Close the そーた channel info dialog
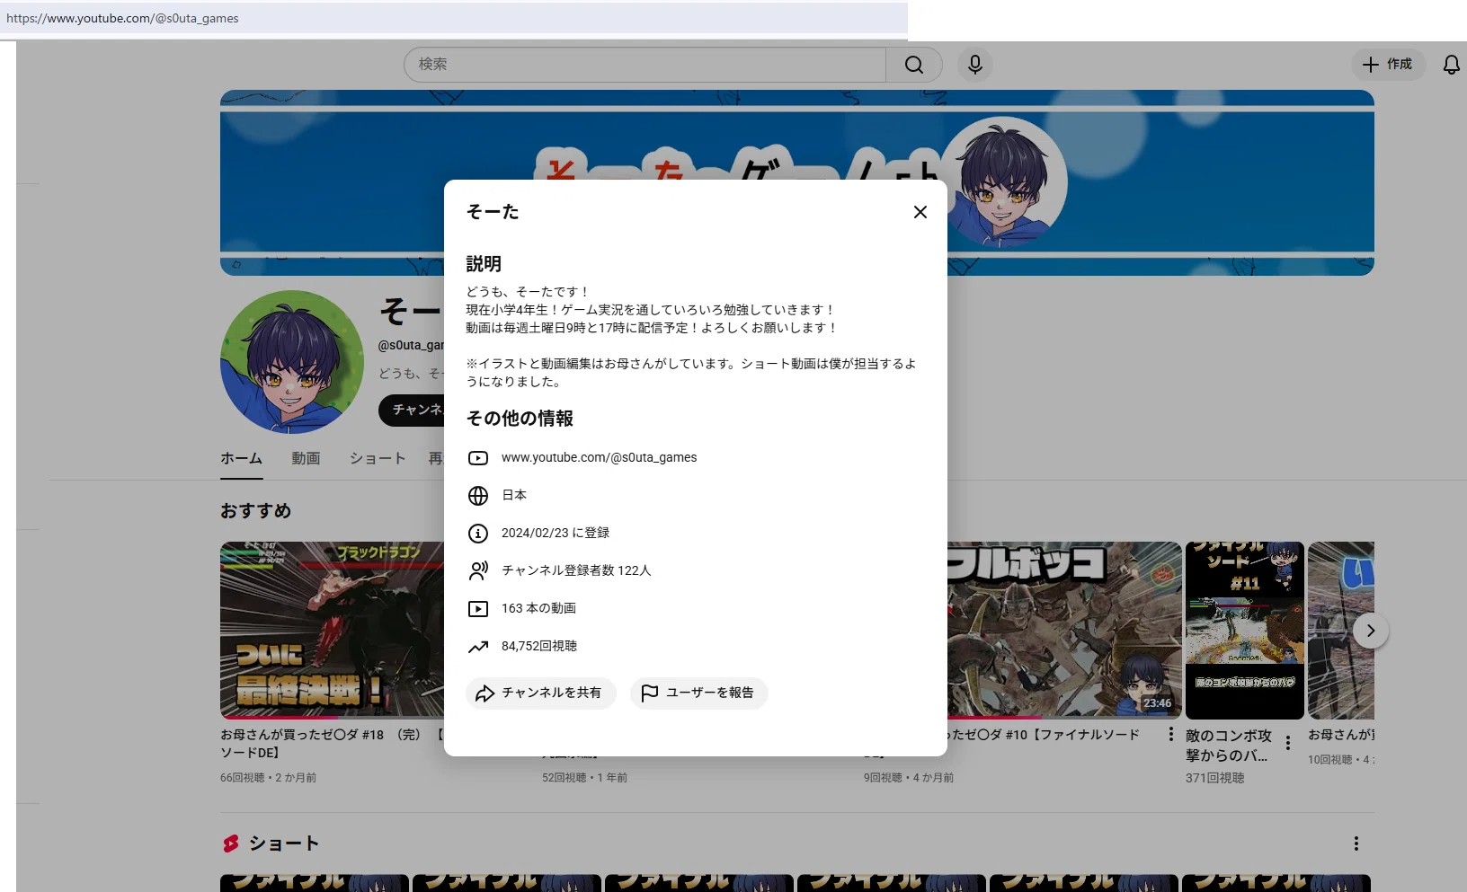The width and height of the screenshot is (1467, 892). tap(920, 212)
